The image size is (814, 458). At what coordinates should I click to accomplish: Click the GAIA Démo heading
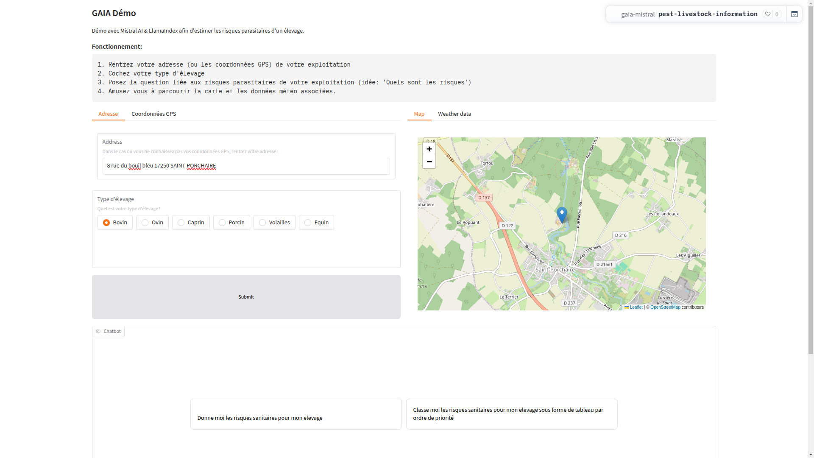click(114, 13)
